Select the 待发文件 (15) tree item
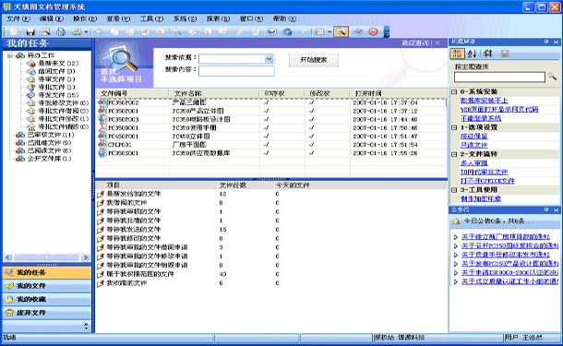The image size is (563, 346). pyautogui.click(x=58, y=95)
